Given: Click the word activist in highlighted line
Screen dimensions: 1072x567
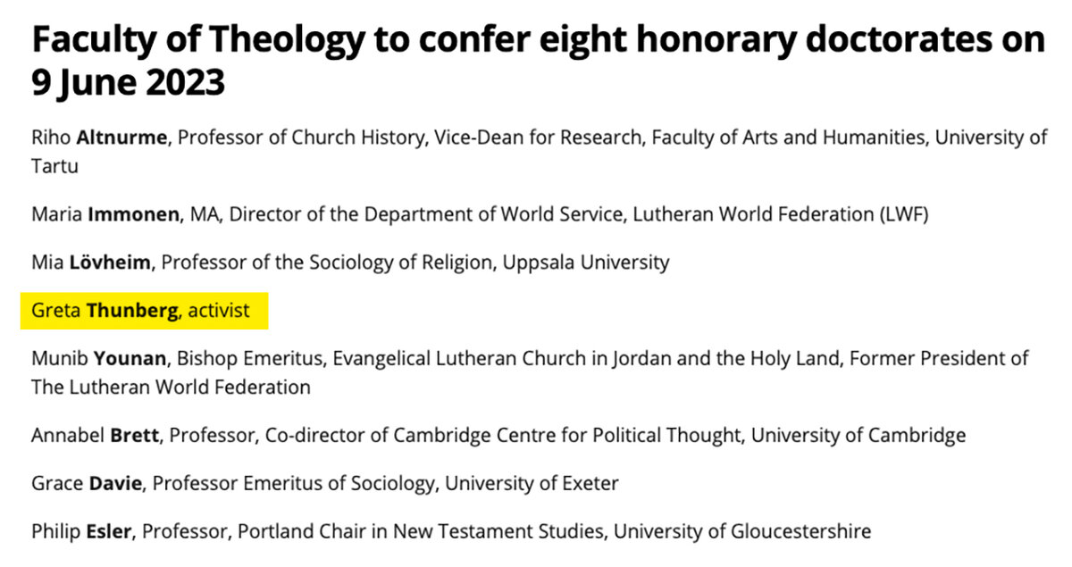Looking at the screenshot, I should 219,312.
